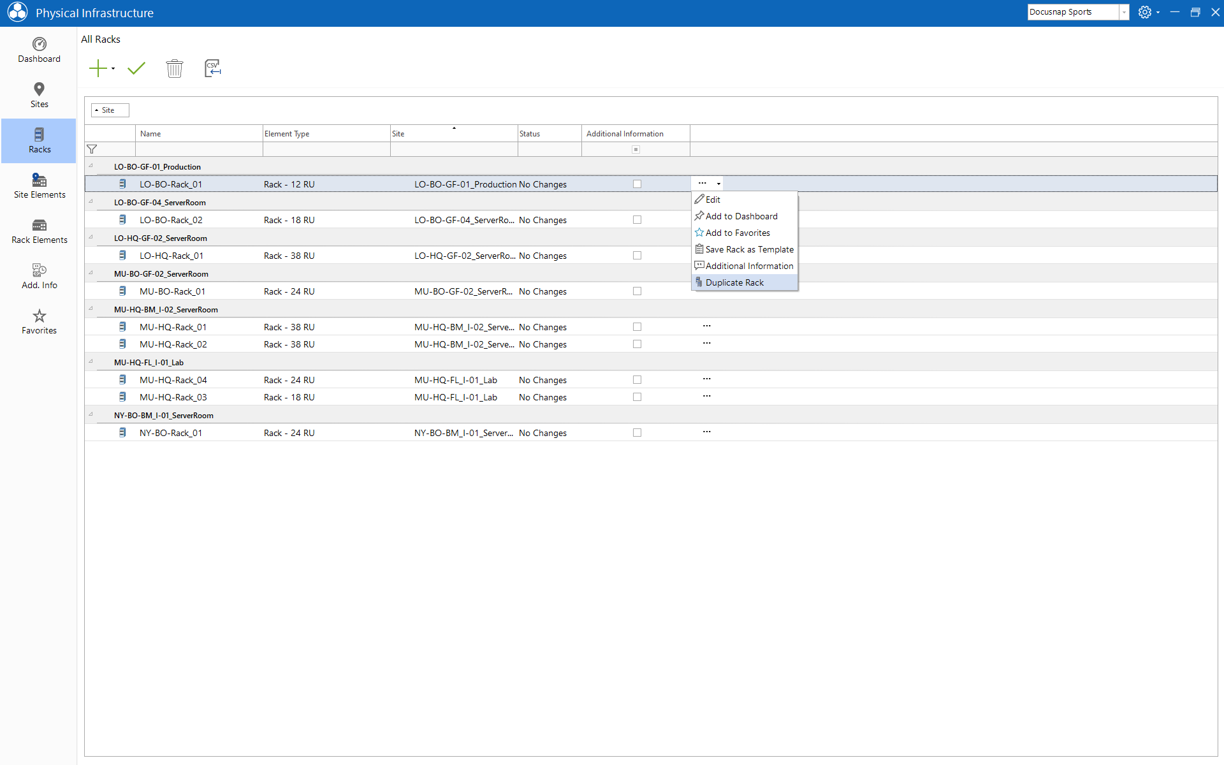Open the Racks sidebar section
This screenshot has height=765, width=1224.
pyautogui.click(x=39, y=141)
